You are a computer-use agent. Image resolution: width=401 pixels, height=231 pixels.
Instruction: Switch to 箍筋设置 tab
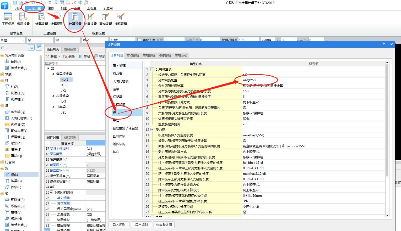(x=149, y=55)
